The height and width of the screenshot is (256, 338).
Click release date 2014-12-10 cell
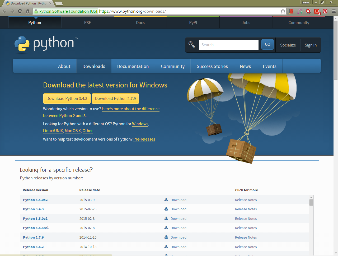pyautogui.click(x=88, y=237)
